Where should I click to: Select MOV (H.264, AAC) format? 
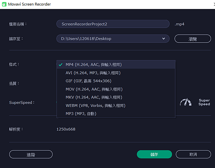116,89
